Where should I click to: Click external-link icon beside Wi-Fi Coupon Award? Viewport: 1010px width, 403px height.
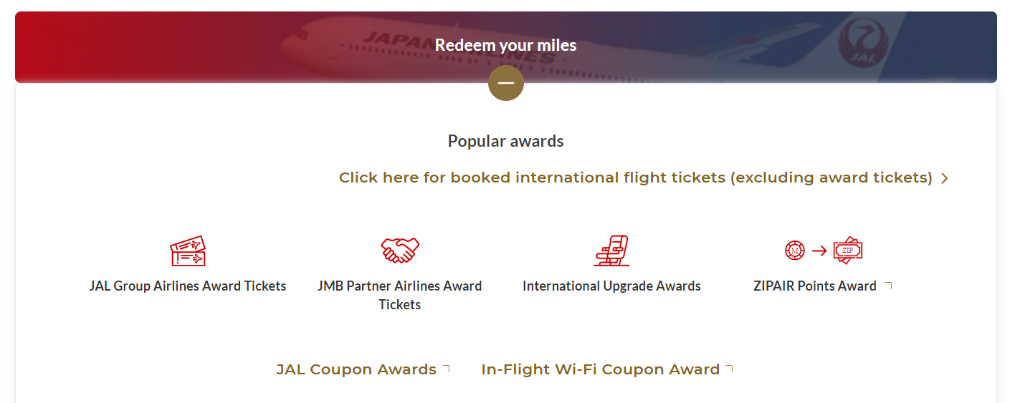[x=729, y=369]
